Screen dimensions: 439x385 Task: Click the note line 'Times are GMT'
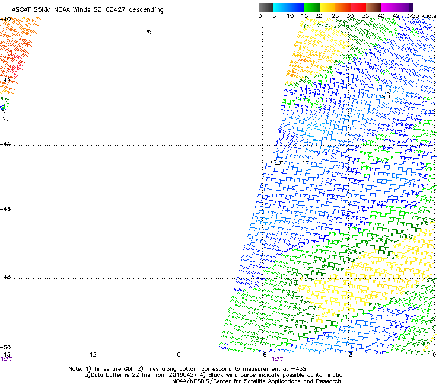point(114,369)
